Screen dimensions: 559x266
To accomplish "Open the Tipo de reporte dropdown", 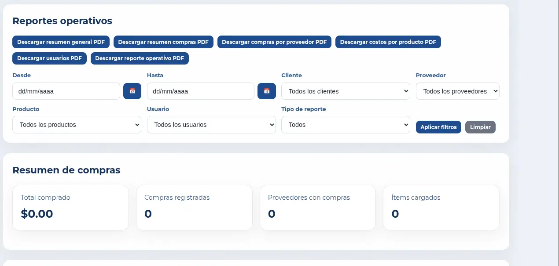I will [346, 125].
